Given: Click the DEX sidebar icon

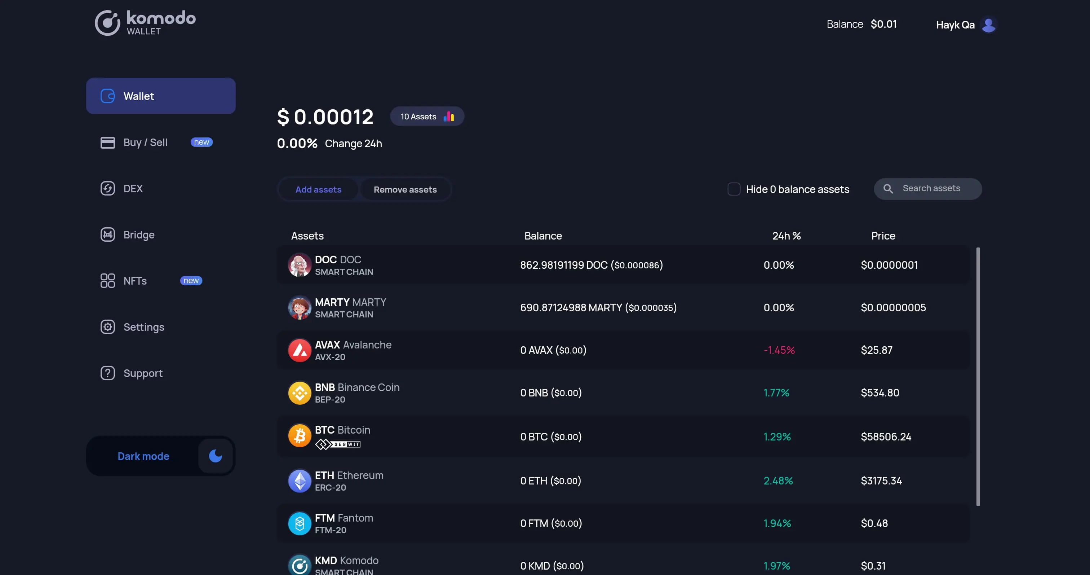Looking at the screenshot, I should (x=107, y=188).
